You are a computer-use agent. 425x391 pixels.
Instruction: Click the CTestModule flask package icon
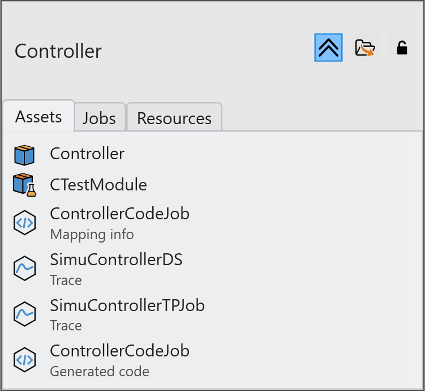coord(24,185)
